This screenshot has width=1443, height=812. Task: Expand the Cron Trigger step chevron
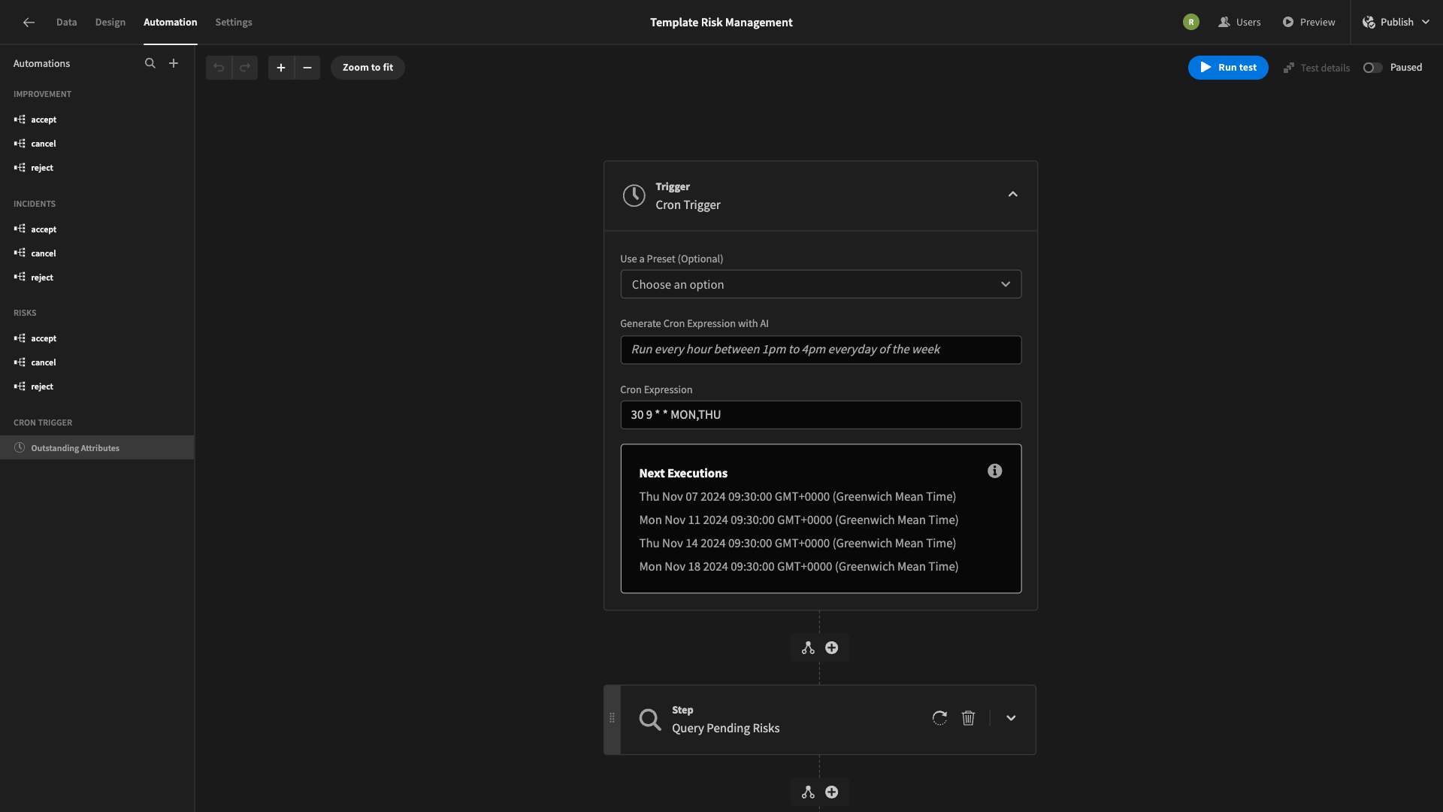click(1013, 195)
